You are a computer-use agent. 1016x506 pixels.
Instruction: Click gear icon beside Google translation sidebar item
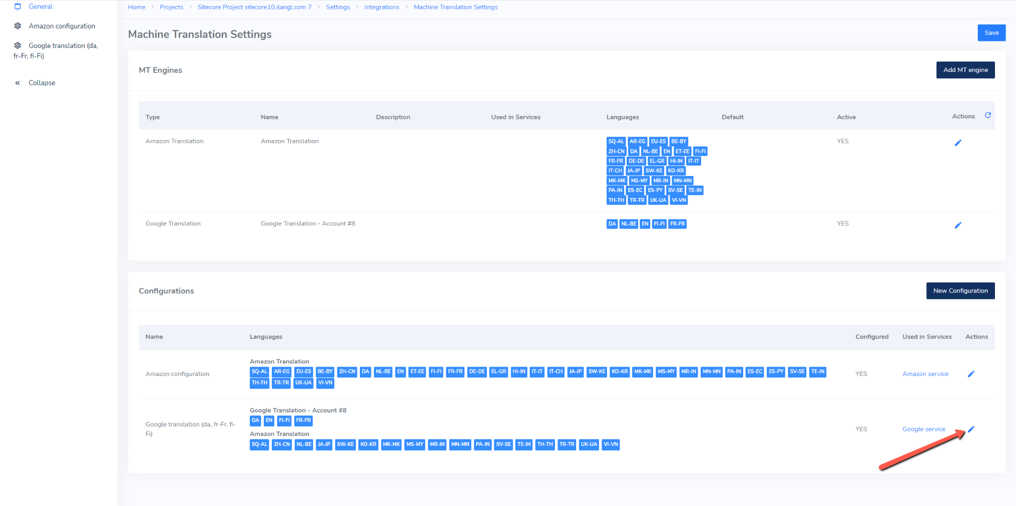[x=18, y=45]
